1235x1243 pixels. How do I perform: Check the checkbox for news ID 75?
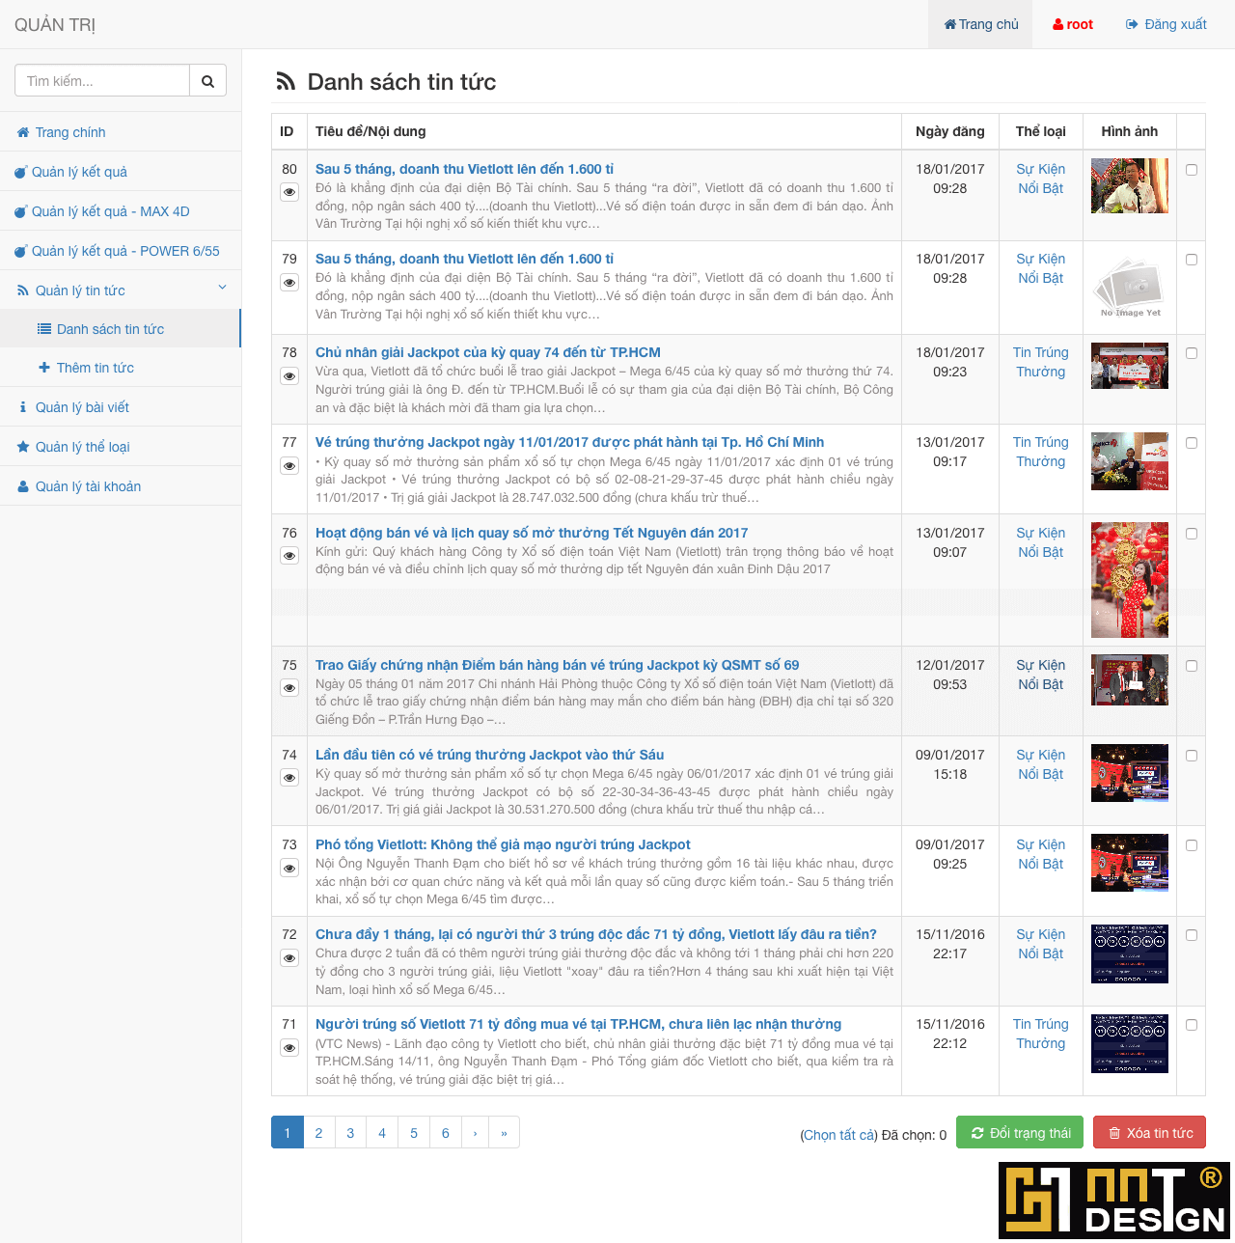pyautogui.click(x=1192, y=666)
